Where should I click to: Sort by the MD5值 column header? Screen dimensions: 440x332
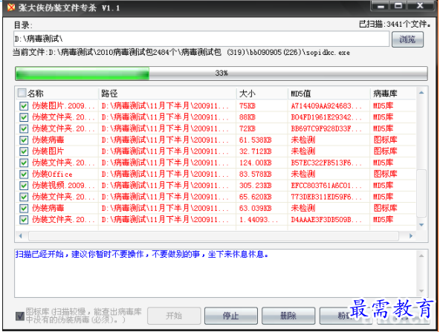tap(329, 94)
